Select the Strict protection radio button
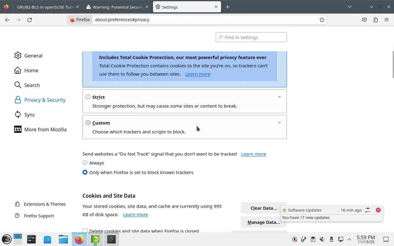Image resolution: width=394 pixels, height=246 pixels. 88,97
